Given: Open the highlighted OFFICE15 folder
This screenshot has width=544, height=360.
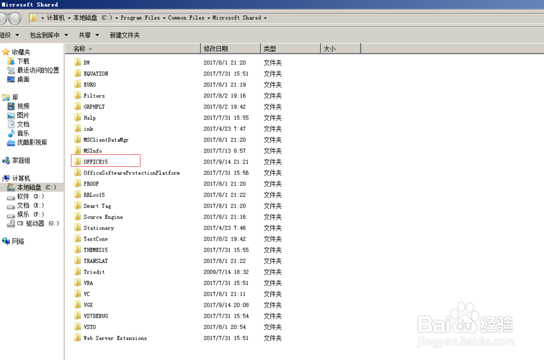Looking at the screenshot, I should (95, 161).
